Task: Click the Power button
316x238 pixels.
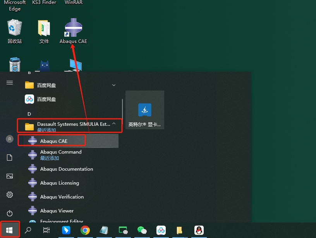Action: click(x=10, y=213)
